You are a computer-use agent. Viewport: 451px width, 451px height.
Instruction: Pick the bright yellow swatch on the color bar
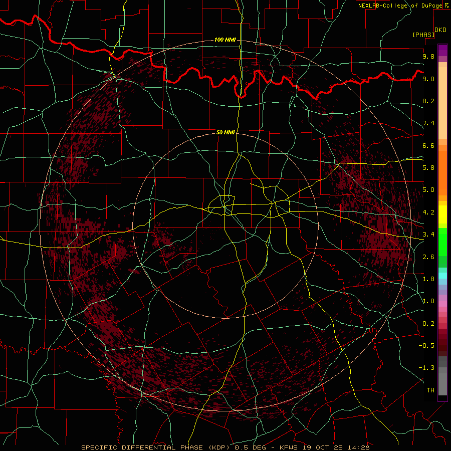(x=442, y=214)
